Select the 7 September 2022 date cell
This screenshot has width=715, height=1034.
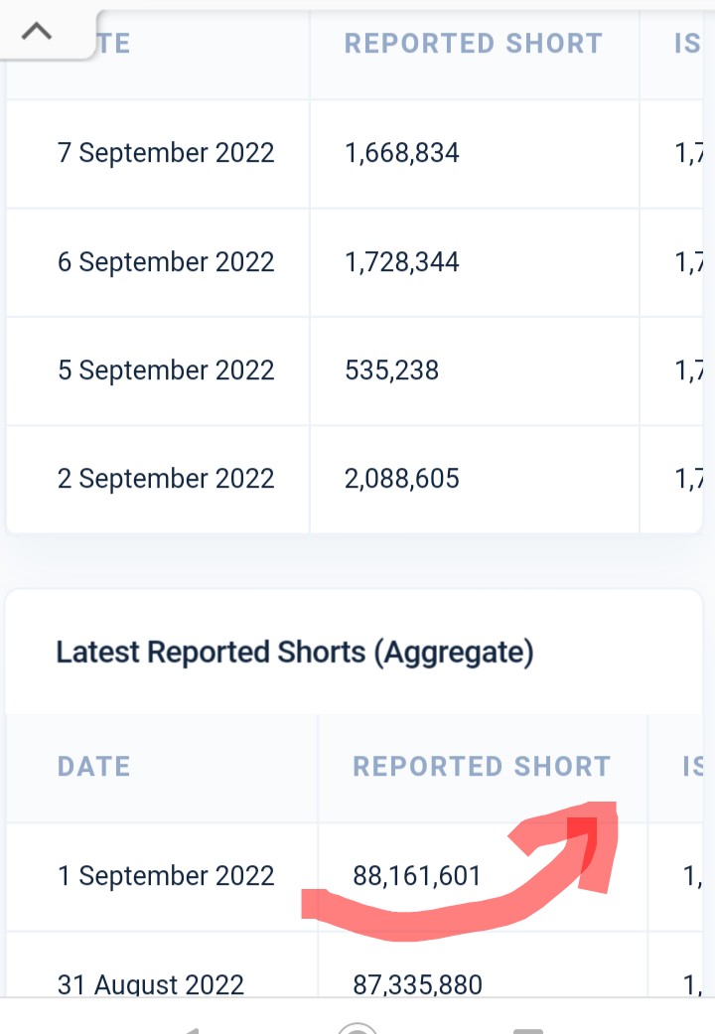tap(166, 153)
